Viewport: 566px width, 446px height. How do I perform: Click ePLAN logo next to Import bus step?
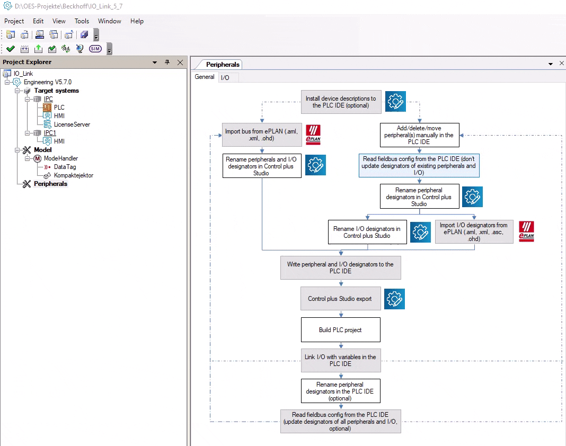click(313, 135)
